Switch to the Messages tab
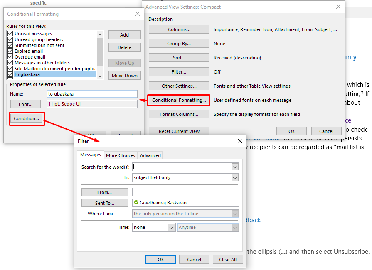Viewport: 372px width, 270px height. point(90,155)
